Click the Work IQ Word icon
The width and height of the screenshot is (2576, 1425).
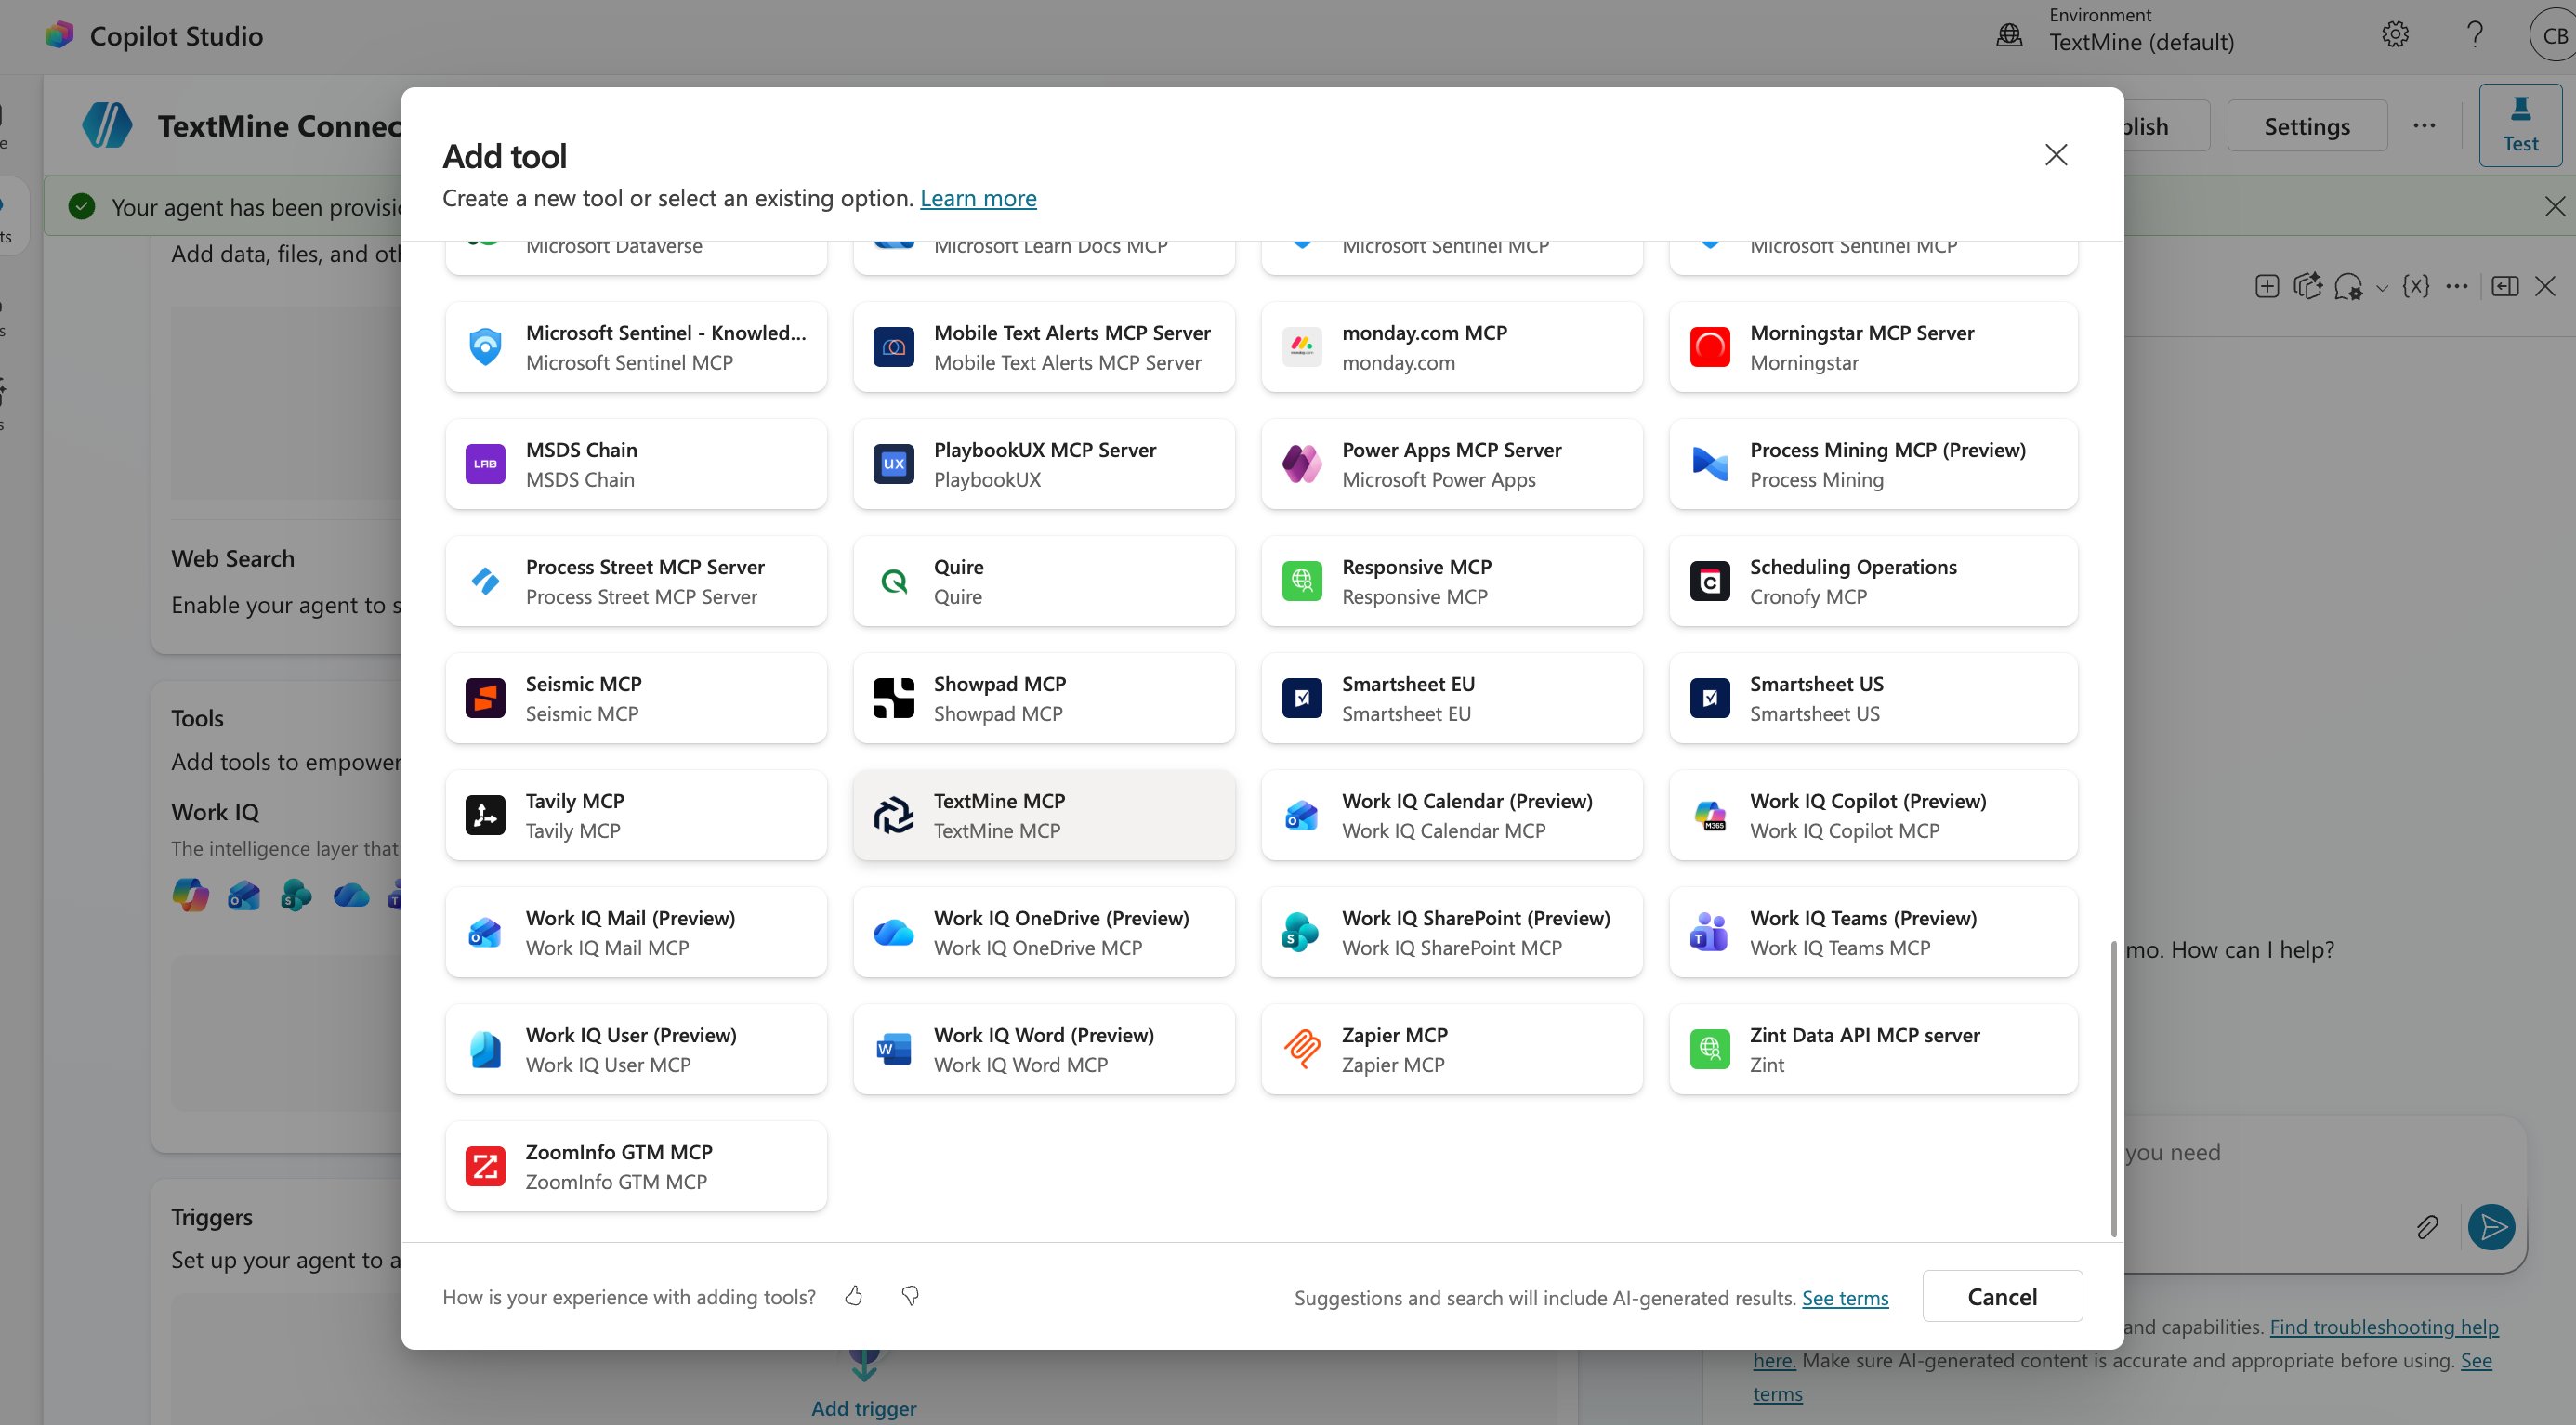893,1050
